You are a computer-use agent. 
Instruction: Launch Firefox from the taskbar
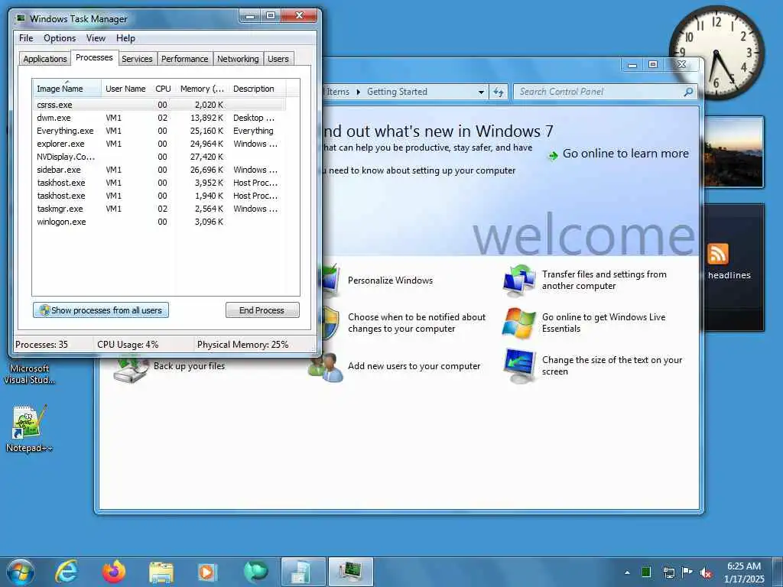point(114,572)
